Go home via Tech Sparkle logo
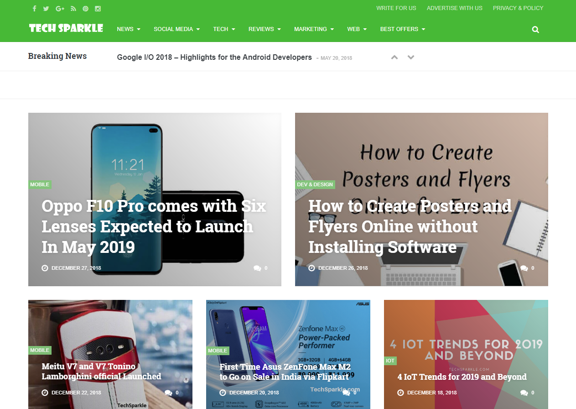Screen dimensions: 576x409 [66, 28]
